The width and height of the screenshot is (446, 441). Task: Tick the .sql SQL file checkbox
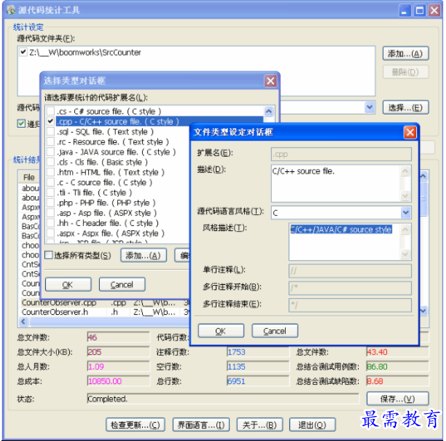(x=51, y=131)
